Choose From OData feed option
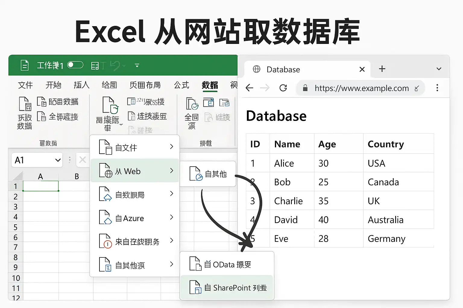The width and height of the screenshot is (463, 308). click(227, 264)
